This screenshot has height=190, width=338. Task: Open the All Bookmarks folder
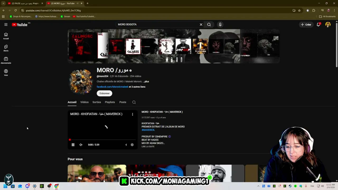coord(327,16)
